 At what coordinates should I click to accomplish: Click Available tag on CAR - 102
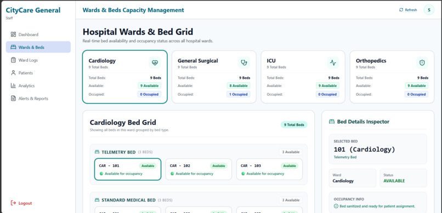point(218,166)
